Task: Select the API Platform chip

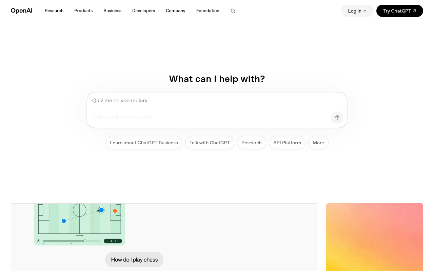Action: [x=287, y=143]
